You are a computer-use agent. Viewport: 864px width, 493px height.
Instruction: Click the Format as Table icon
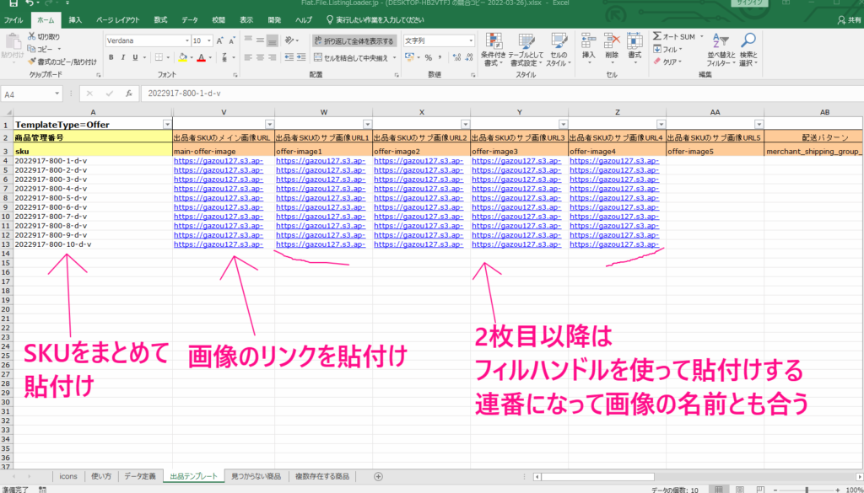pos(526,42)
